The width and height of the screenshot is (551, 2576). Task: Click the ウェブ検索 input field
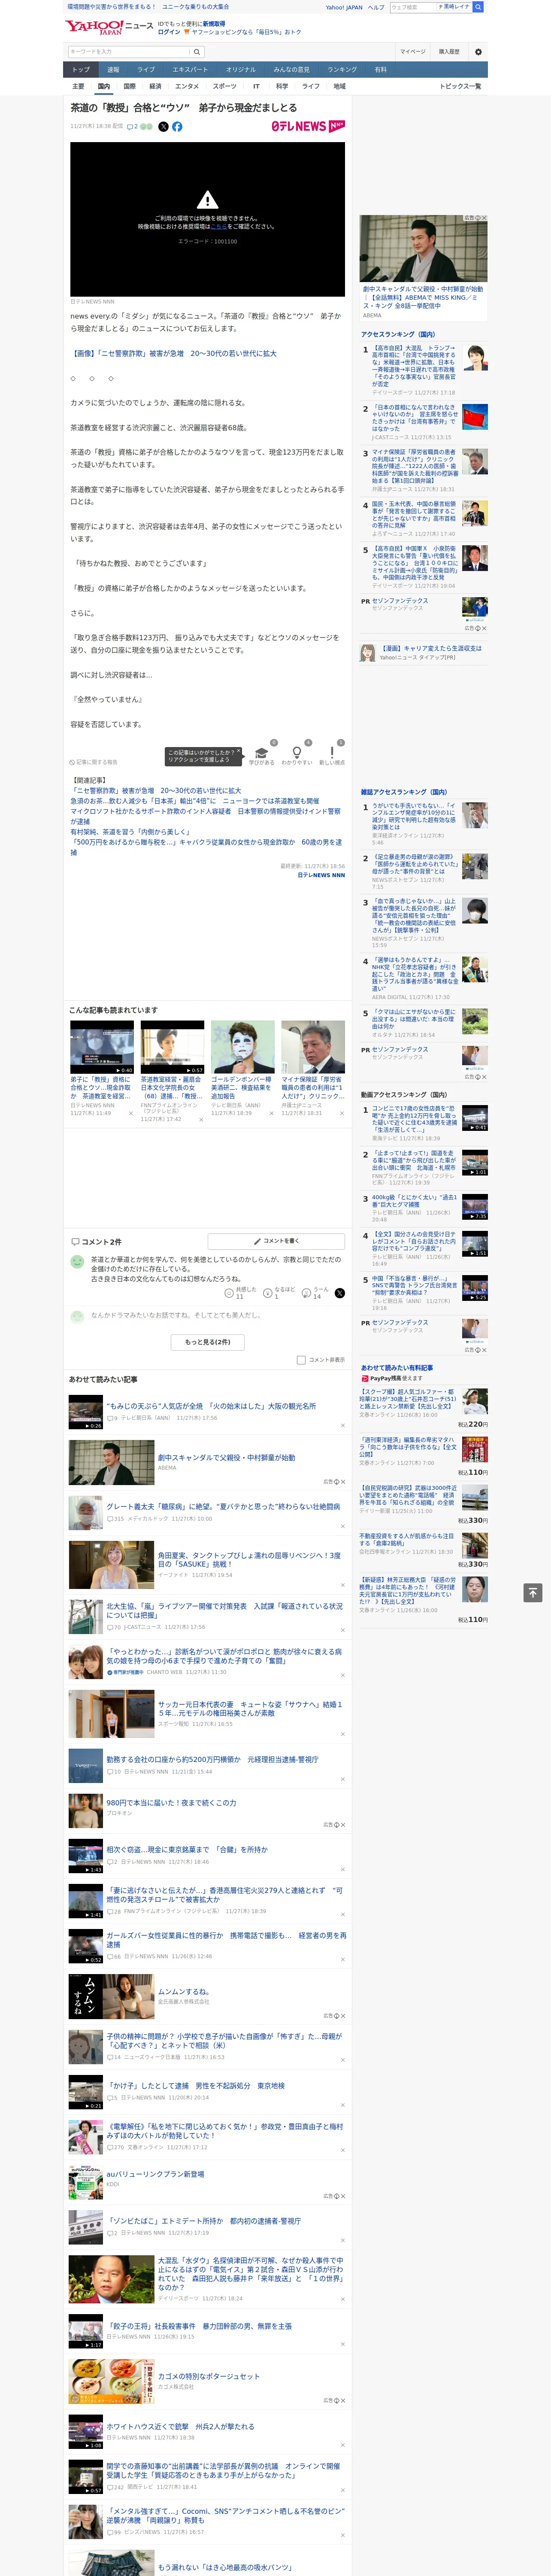click(413, 7)
